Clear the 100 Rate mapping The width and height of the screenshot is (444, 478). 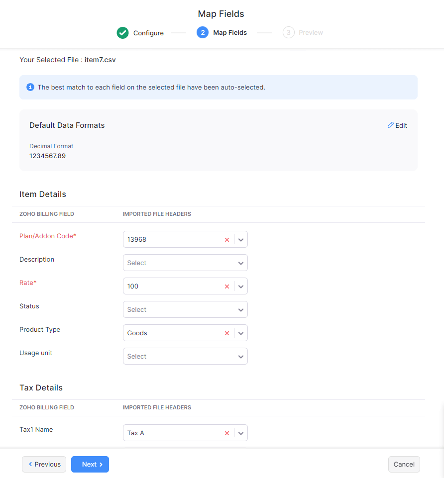[x=227, y=286]
